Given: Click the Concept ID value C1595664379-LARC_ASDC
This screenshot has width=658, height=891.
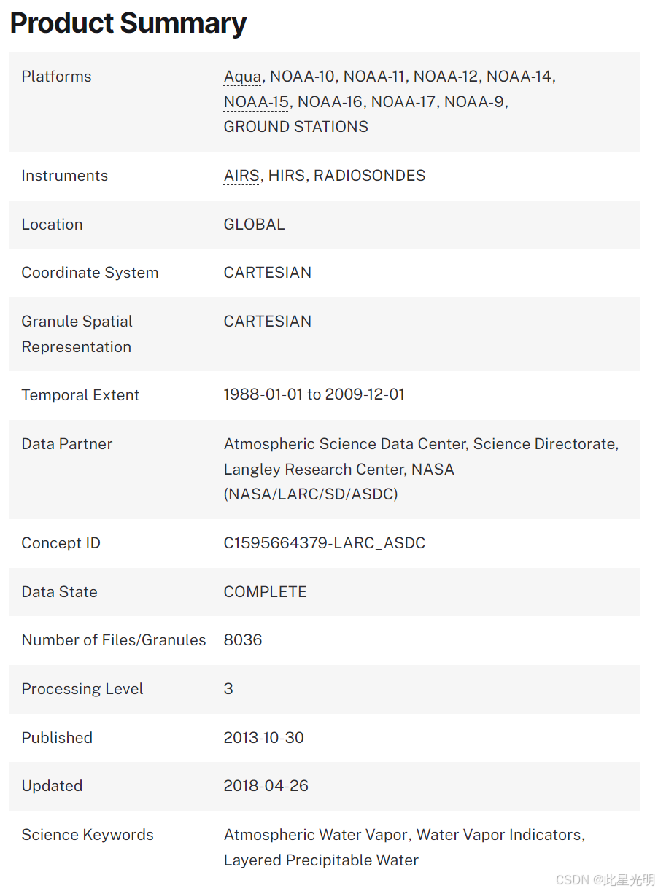Looking at the screenshot, I should [324, 543].
